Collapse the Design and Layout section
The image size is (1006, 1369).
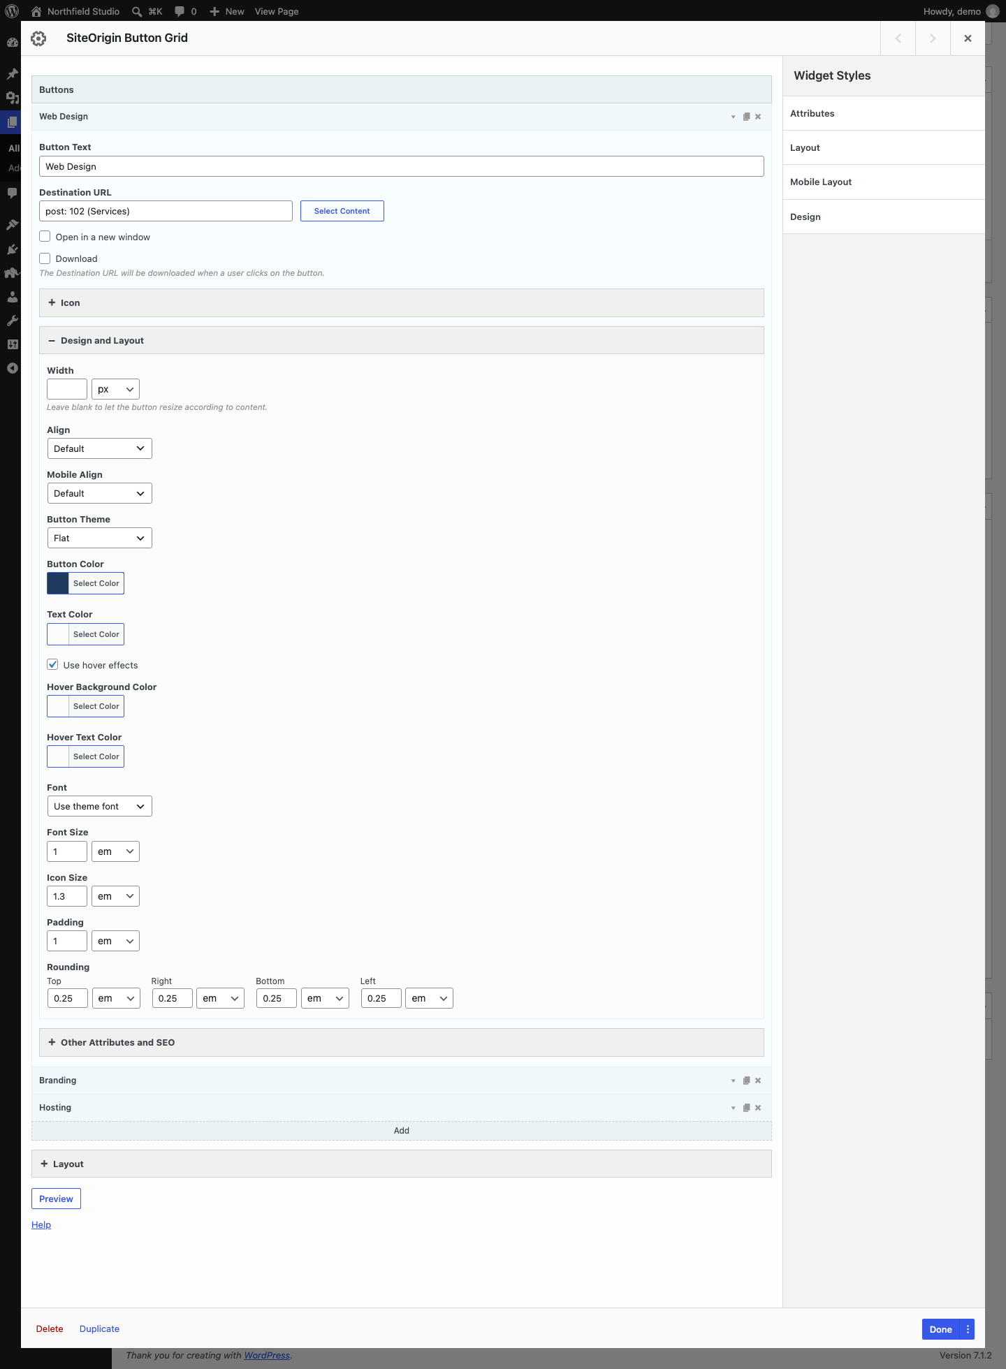tap(402, 340)
